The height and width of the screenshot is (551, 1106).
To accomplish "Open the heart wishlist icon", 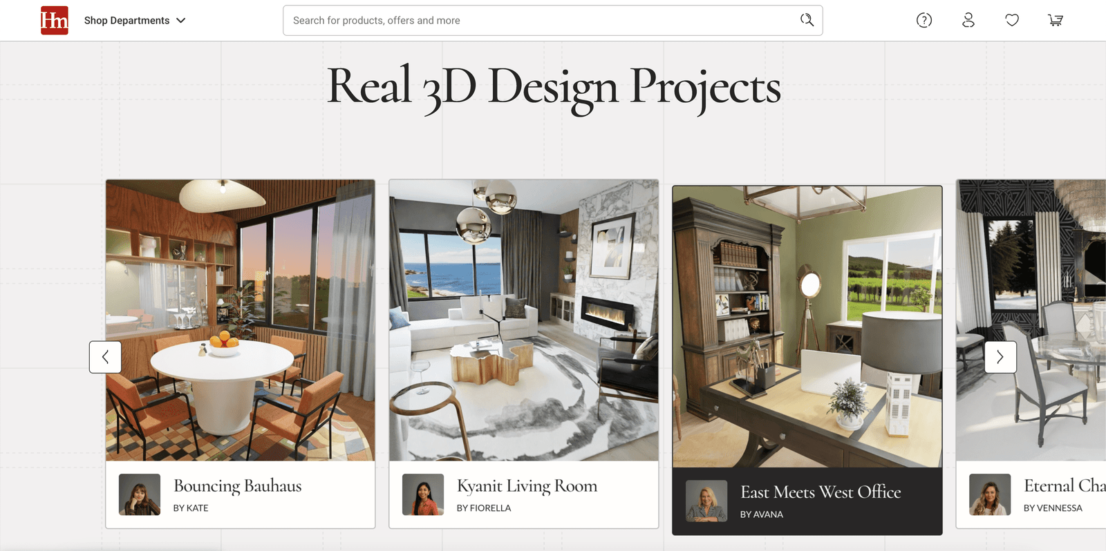I will coord(1012,21).
